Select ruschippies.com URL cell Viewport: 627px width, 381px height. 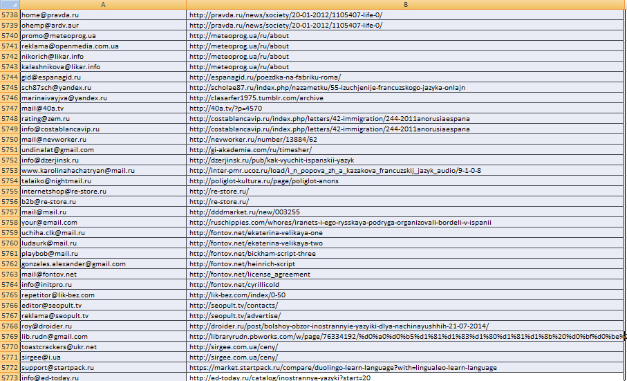[406, 222]
